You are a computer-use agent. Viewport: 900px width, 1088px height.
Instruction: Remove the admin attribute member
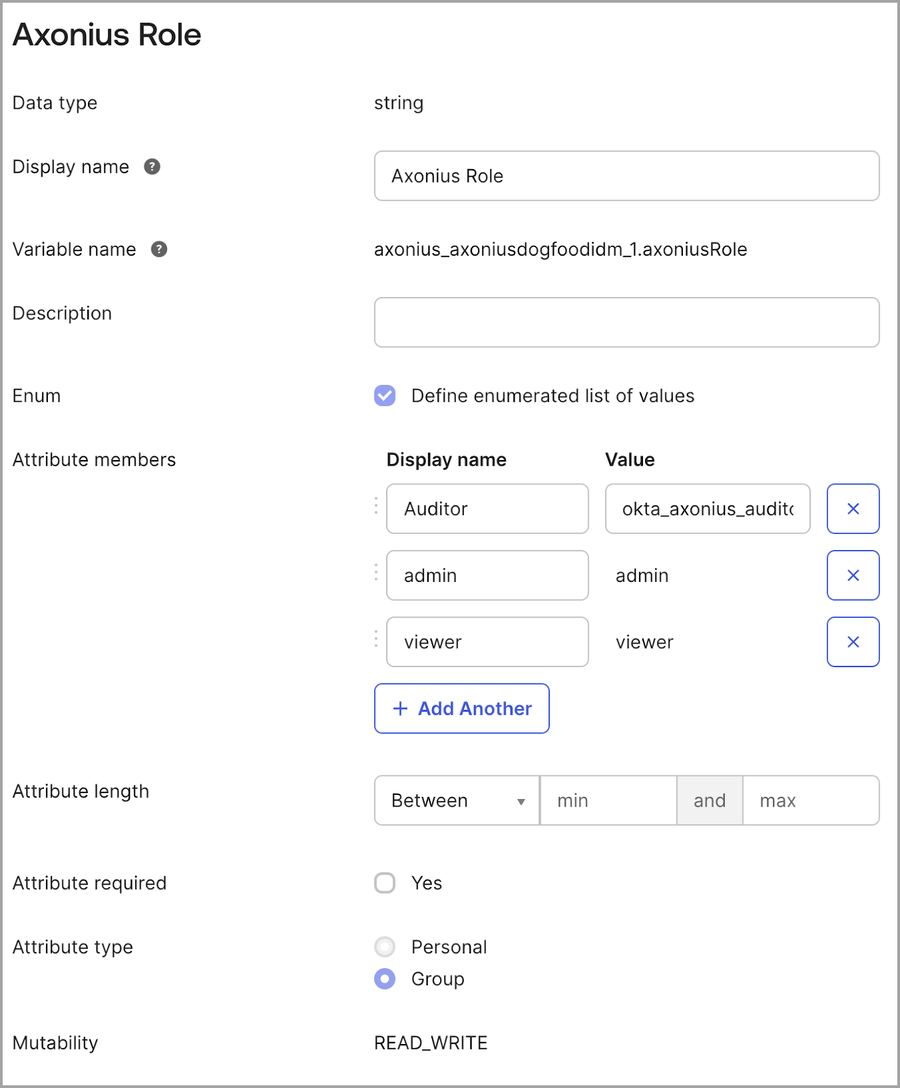[853, 575]
